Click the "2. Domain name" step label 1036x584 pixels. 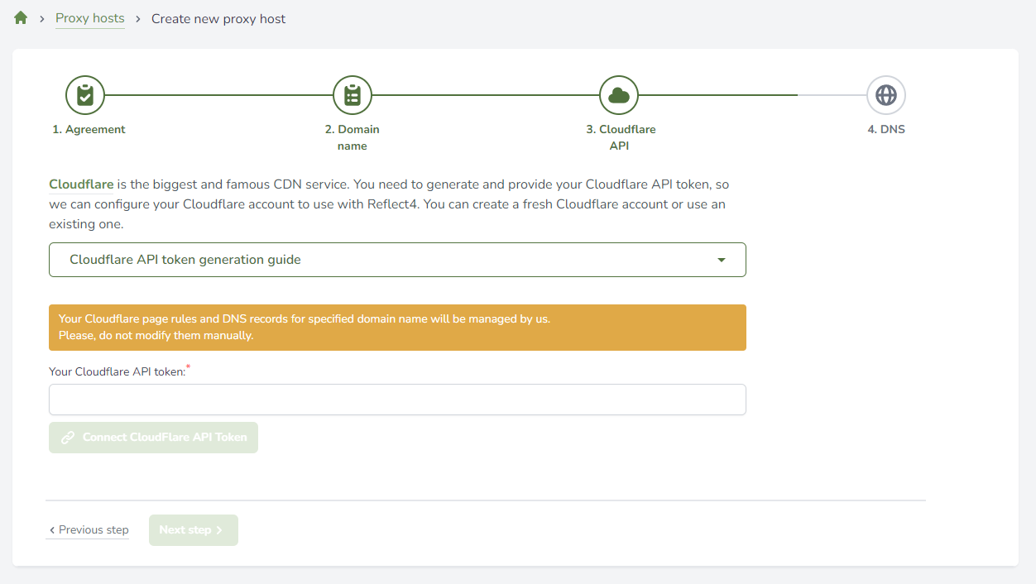(x=353, y=137)
